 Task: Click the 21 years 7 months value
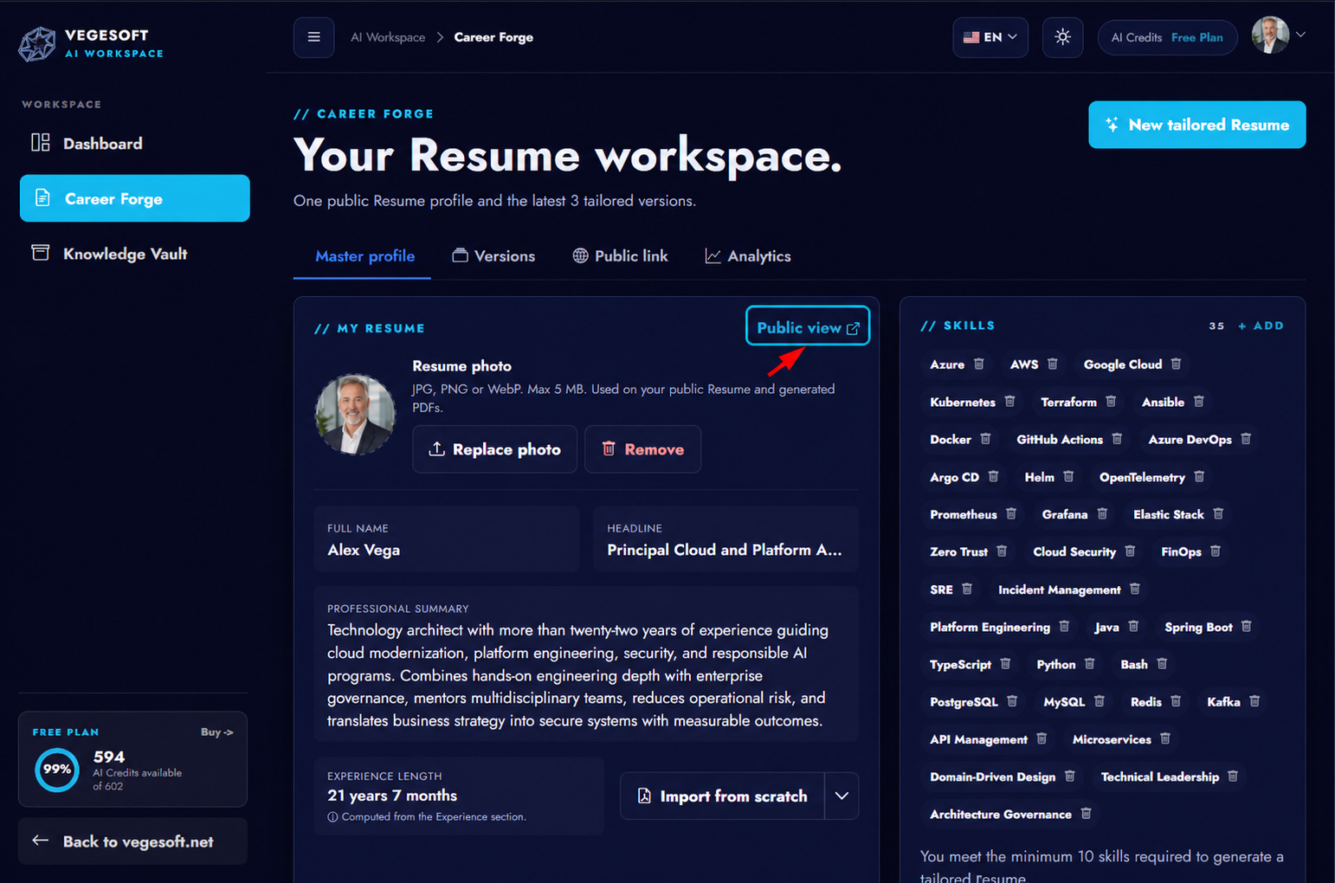point(392,796)
